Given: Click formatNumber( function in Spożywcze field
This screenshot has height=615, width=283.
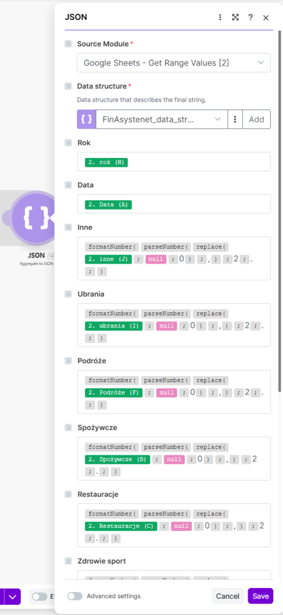Looking at the screenshot, I should [x=112, y=447].
